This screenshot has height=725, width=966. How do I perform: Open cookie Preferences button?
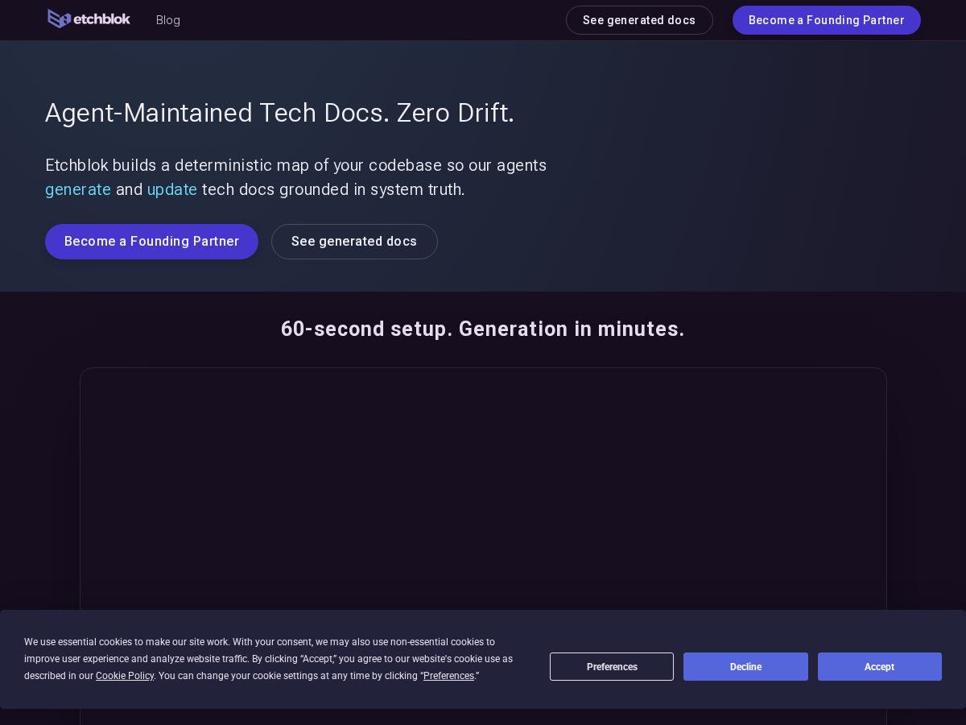[x=612, y=666]
